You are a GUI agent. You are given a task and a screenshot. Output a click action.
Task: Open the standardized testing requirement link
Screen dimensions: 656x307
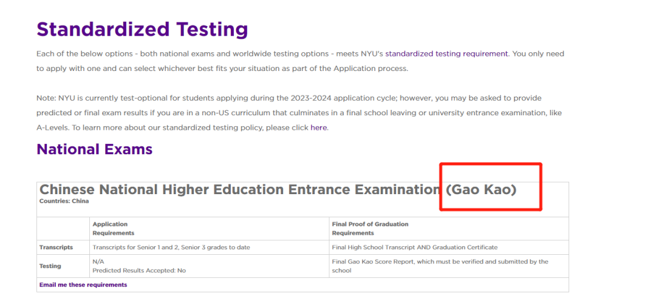(x=446, y=54)
